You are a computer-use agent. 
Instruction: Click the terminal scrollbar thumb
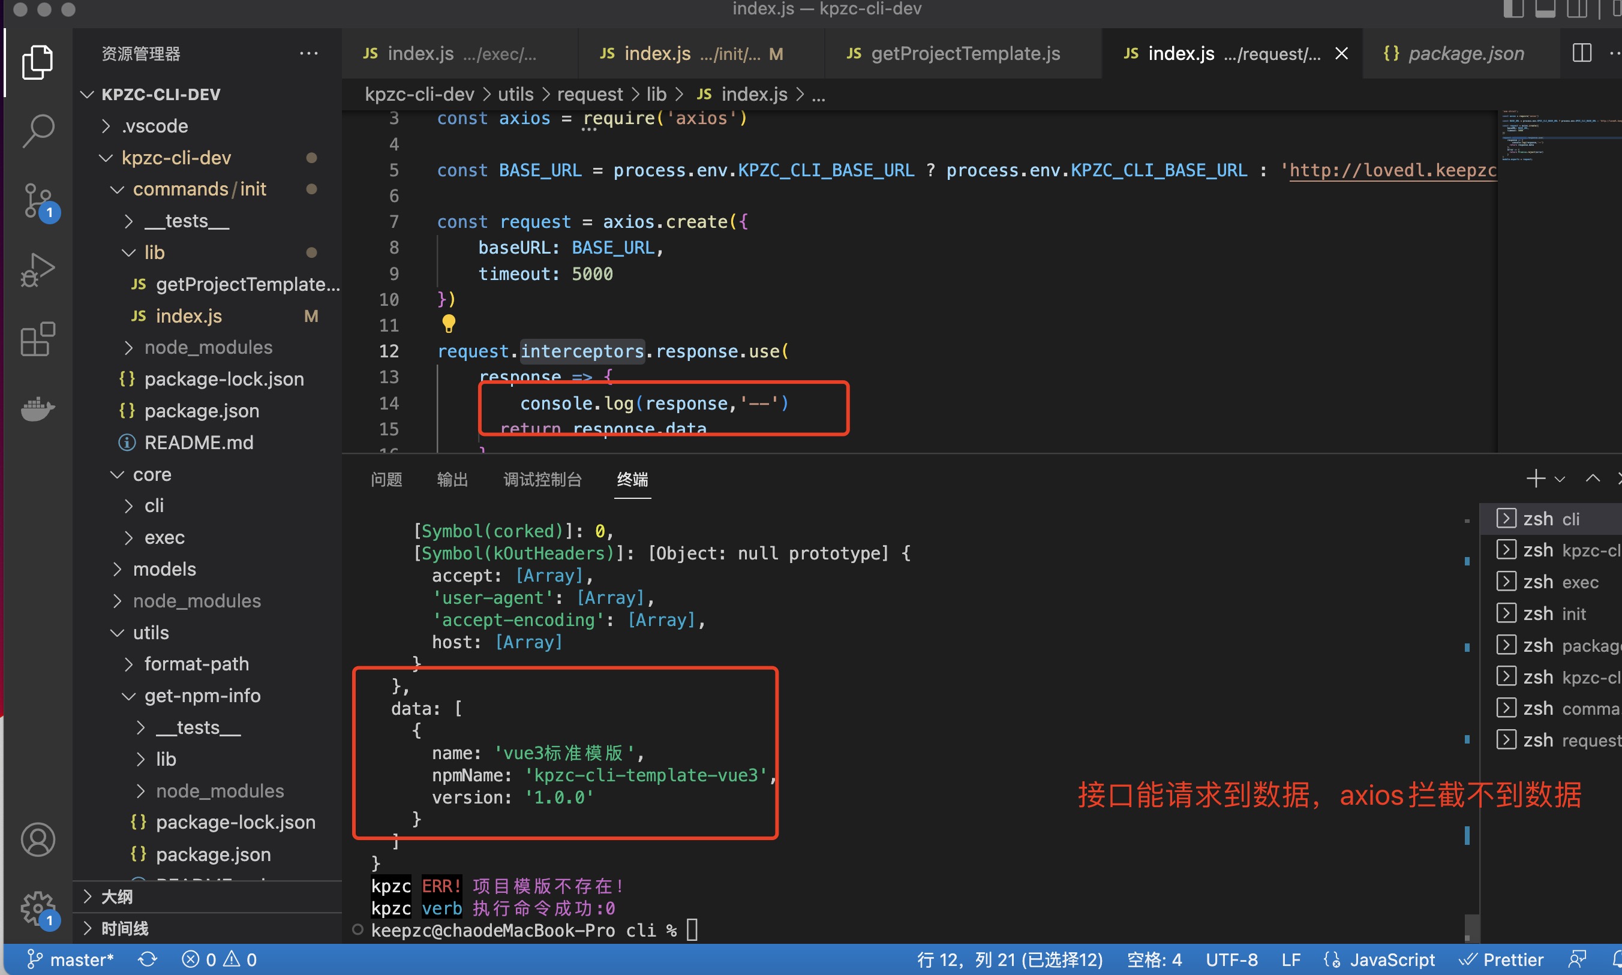pyautogui.click(x=1472, y=928)
